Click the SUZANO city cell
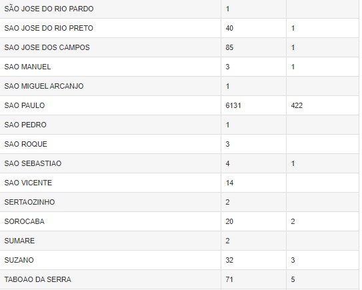362x290 pixels. coord(111,260)
